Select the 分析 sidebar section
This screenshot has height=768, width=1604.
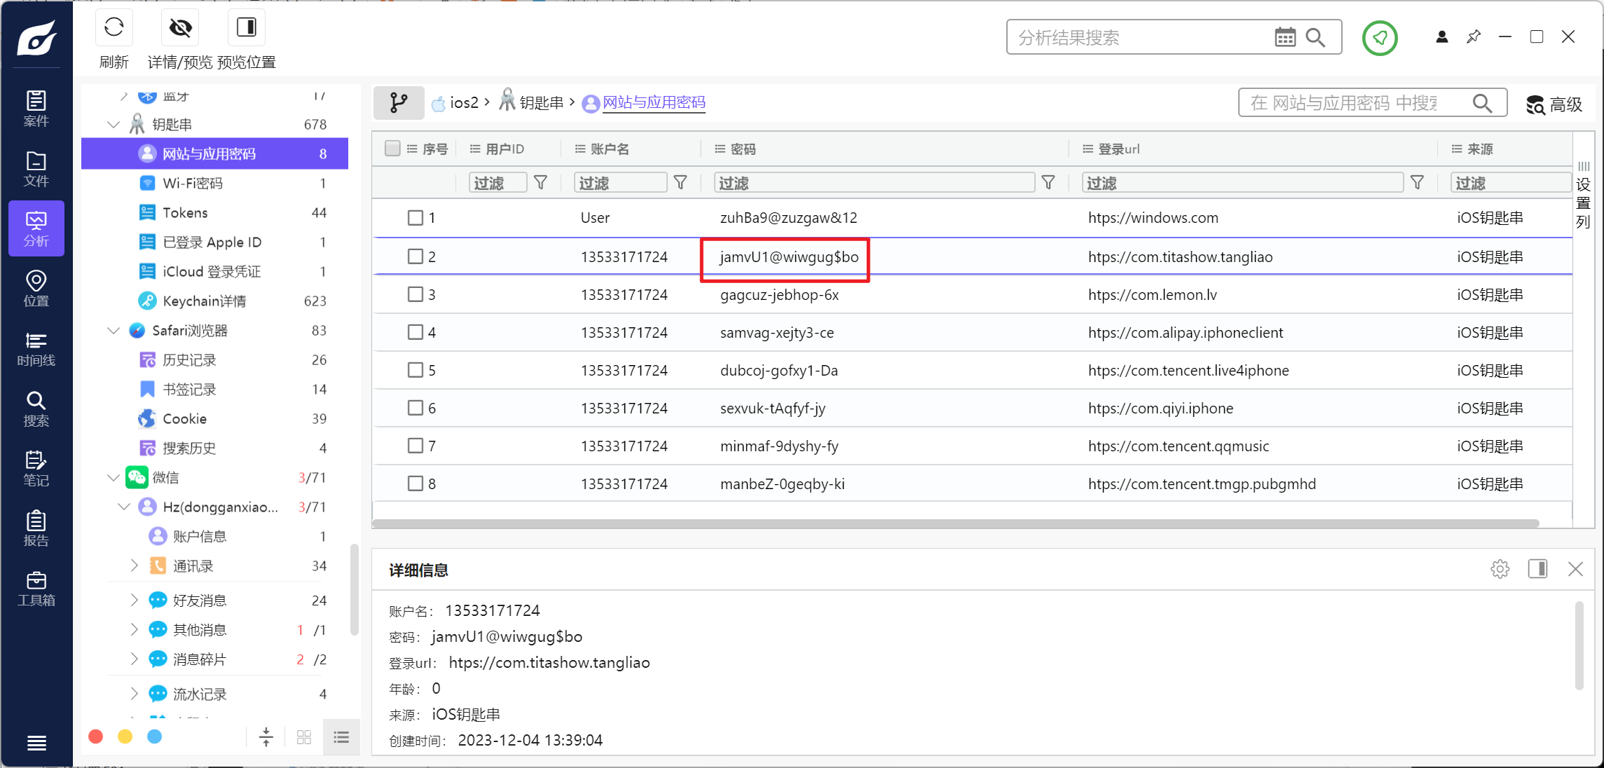[36, 228]
